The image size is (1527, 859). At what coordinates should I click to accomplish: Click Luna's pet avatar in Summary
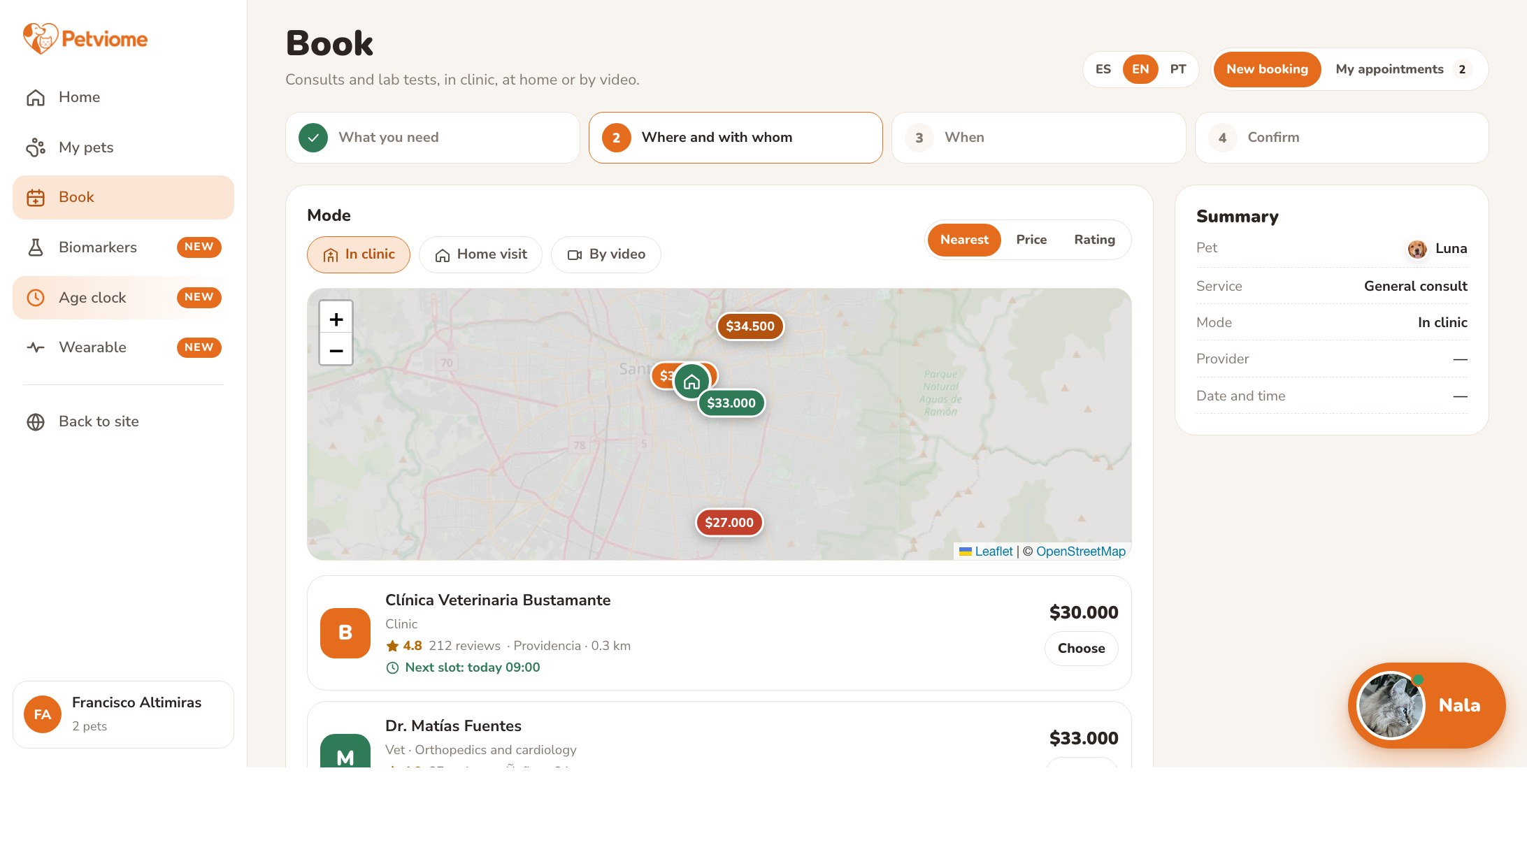click(x=1417, y=249)
